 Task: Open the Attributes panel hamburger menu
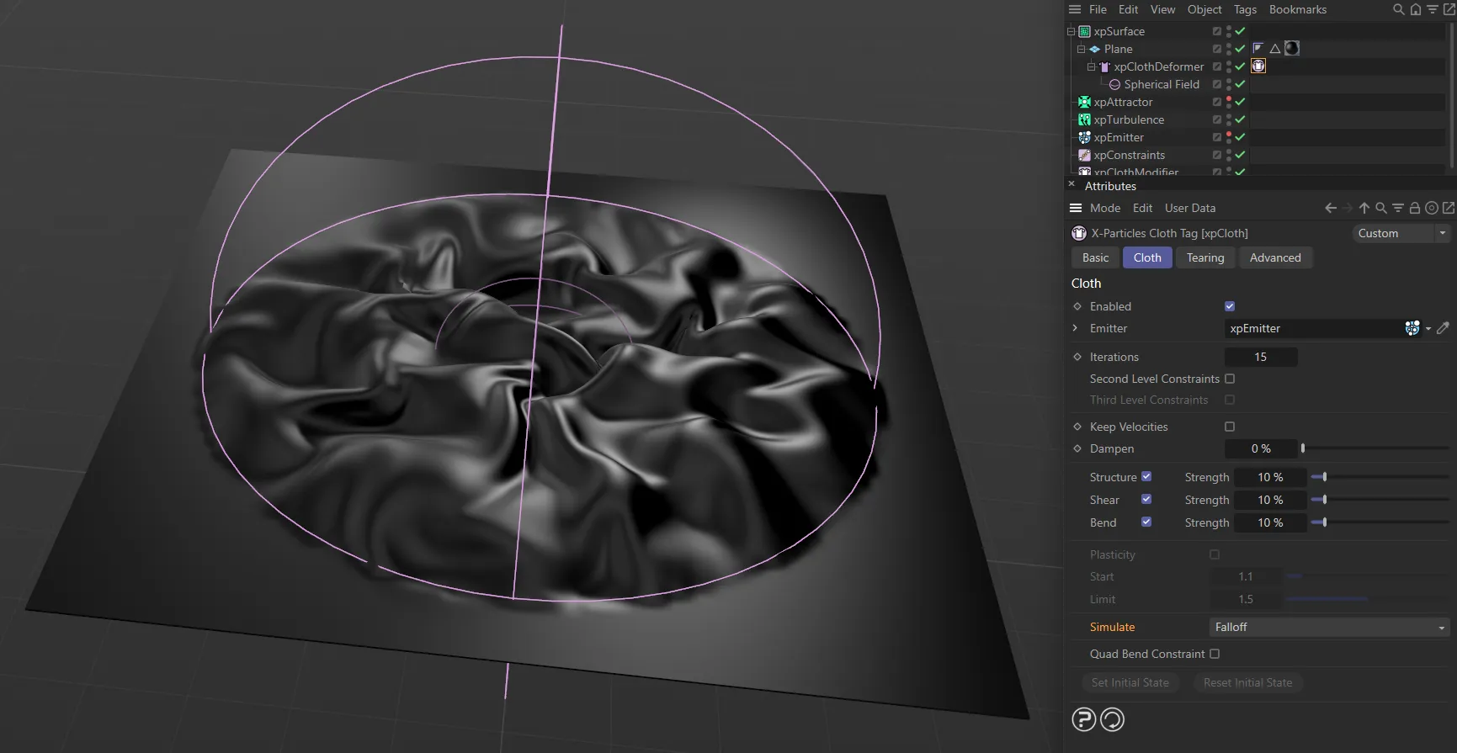tap(1076, 208)
